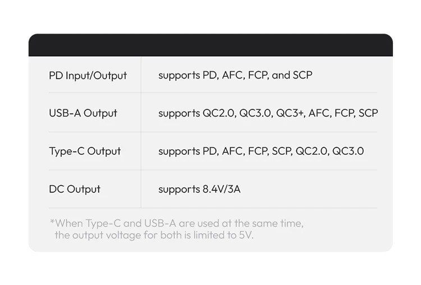Screen dimensions: 421x285
Task: Click the black header bar of the table
Action: [x=210, y=45]
